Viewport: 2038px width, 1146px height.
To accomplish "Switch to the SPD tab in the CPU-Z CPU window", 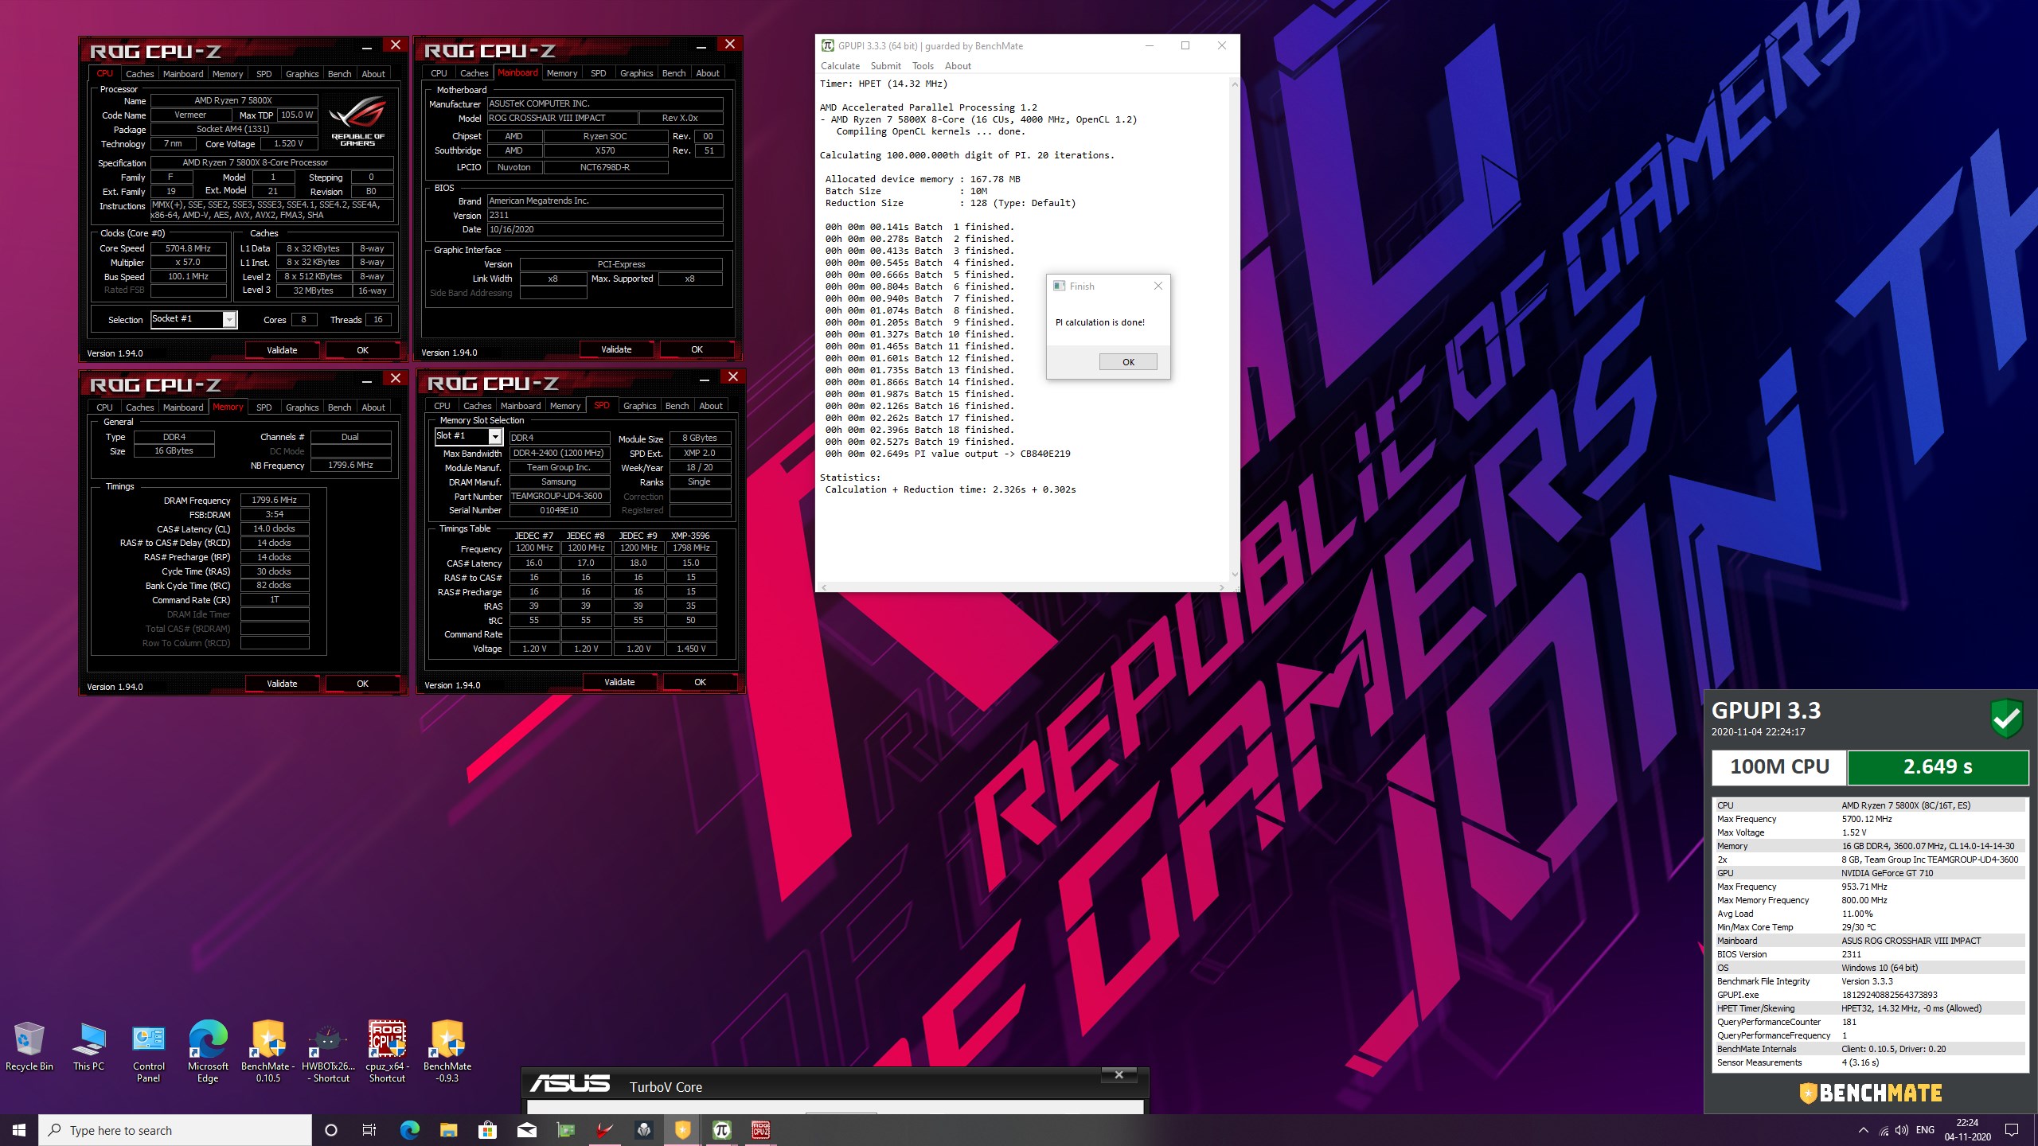I will [x=264, y=74].
